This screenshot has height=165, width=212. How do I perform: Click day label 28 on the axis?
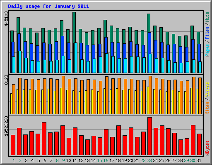point(180,160)
